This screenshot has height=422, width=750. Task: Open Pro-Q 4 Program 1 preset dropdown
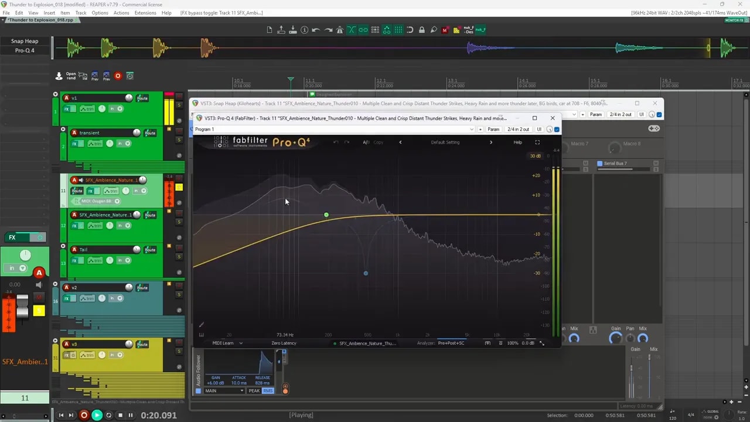pos(334,129)
